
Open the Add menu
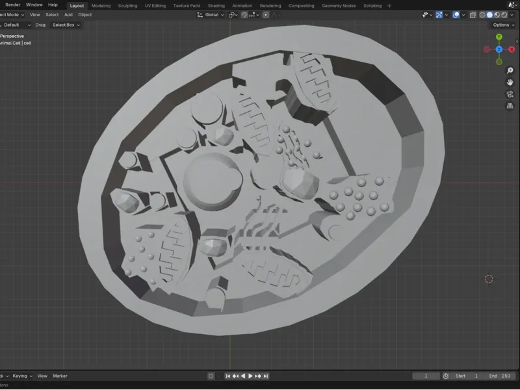point(68,14)
